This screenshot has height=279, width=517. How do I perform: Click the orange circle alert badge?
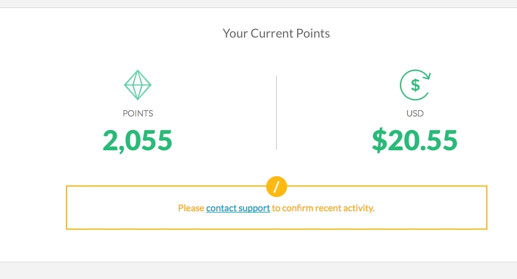pos(277,187)
